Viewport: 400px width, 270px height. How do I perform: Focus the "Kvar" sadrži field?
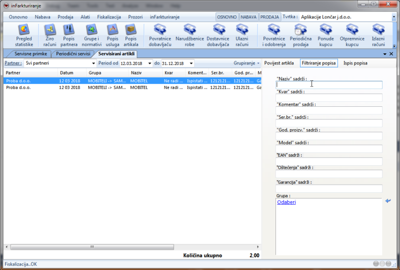click(x=329, y=97)
